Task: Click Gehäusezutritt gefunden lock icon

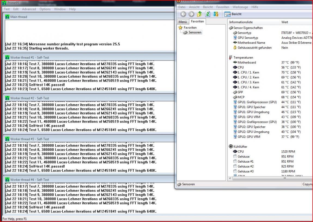Action: point(235,47)
